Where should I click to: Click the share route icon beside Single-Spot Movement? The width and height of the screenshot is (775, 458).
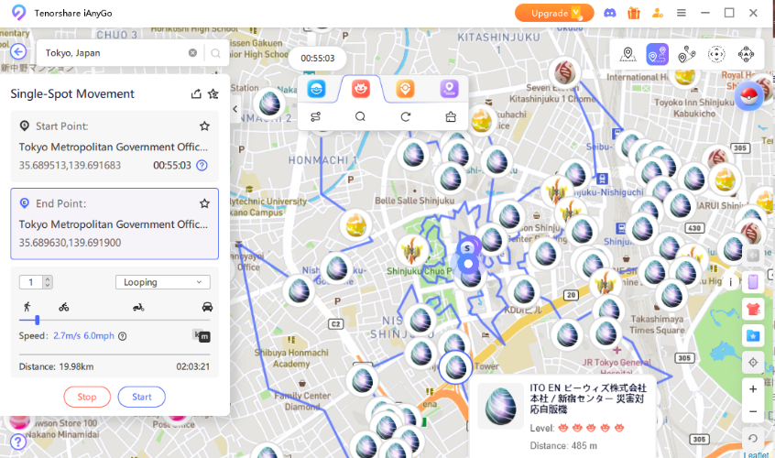coord(196,93)
